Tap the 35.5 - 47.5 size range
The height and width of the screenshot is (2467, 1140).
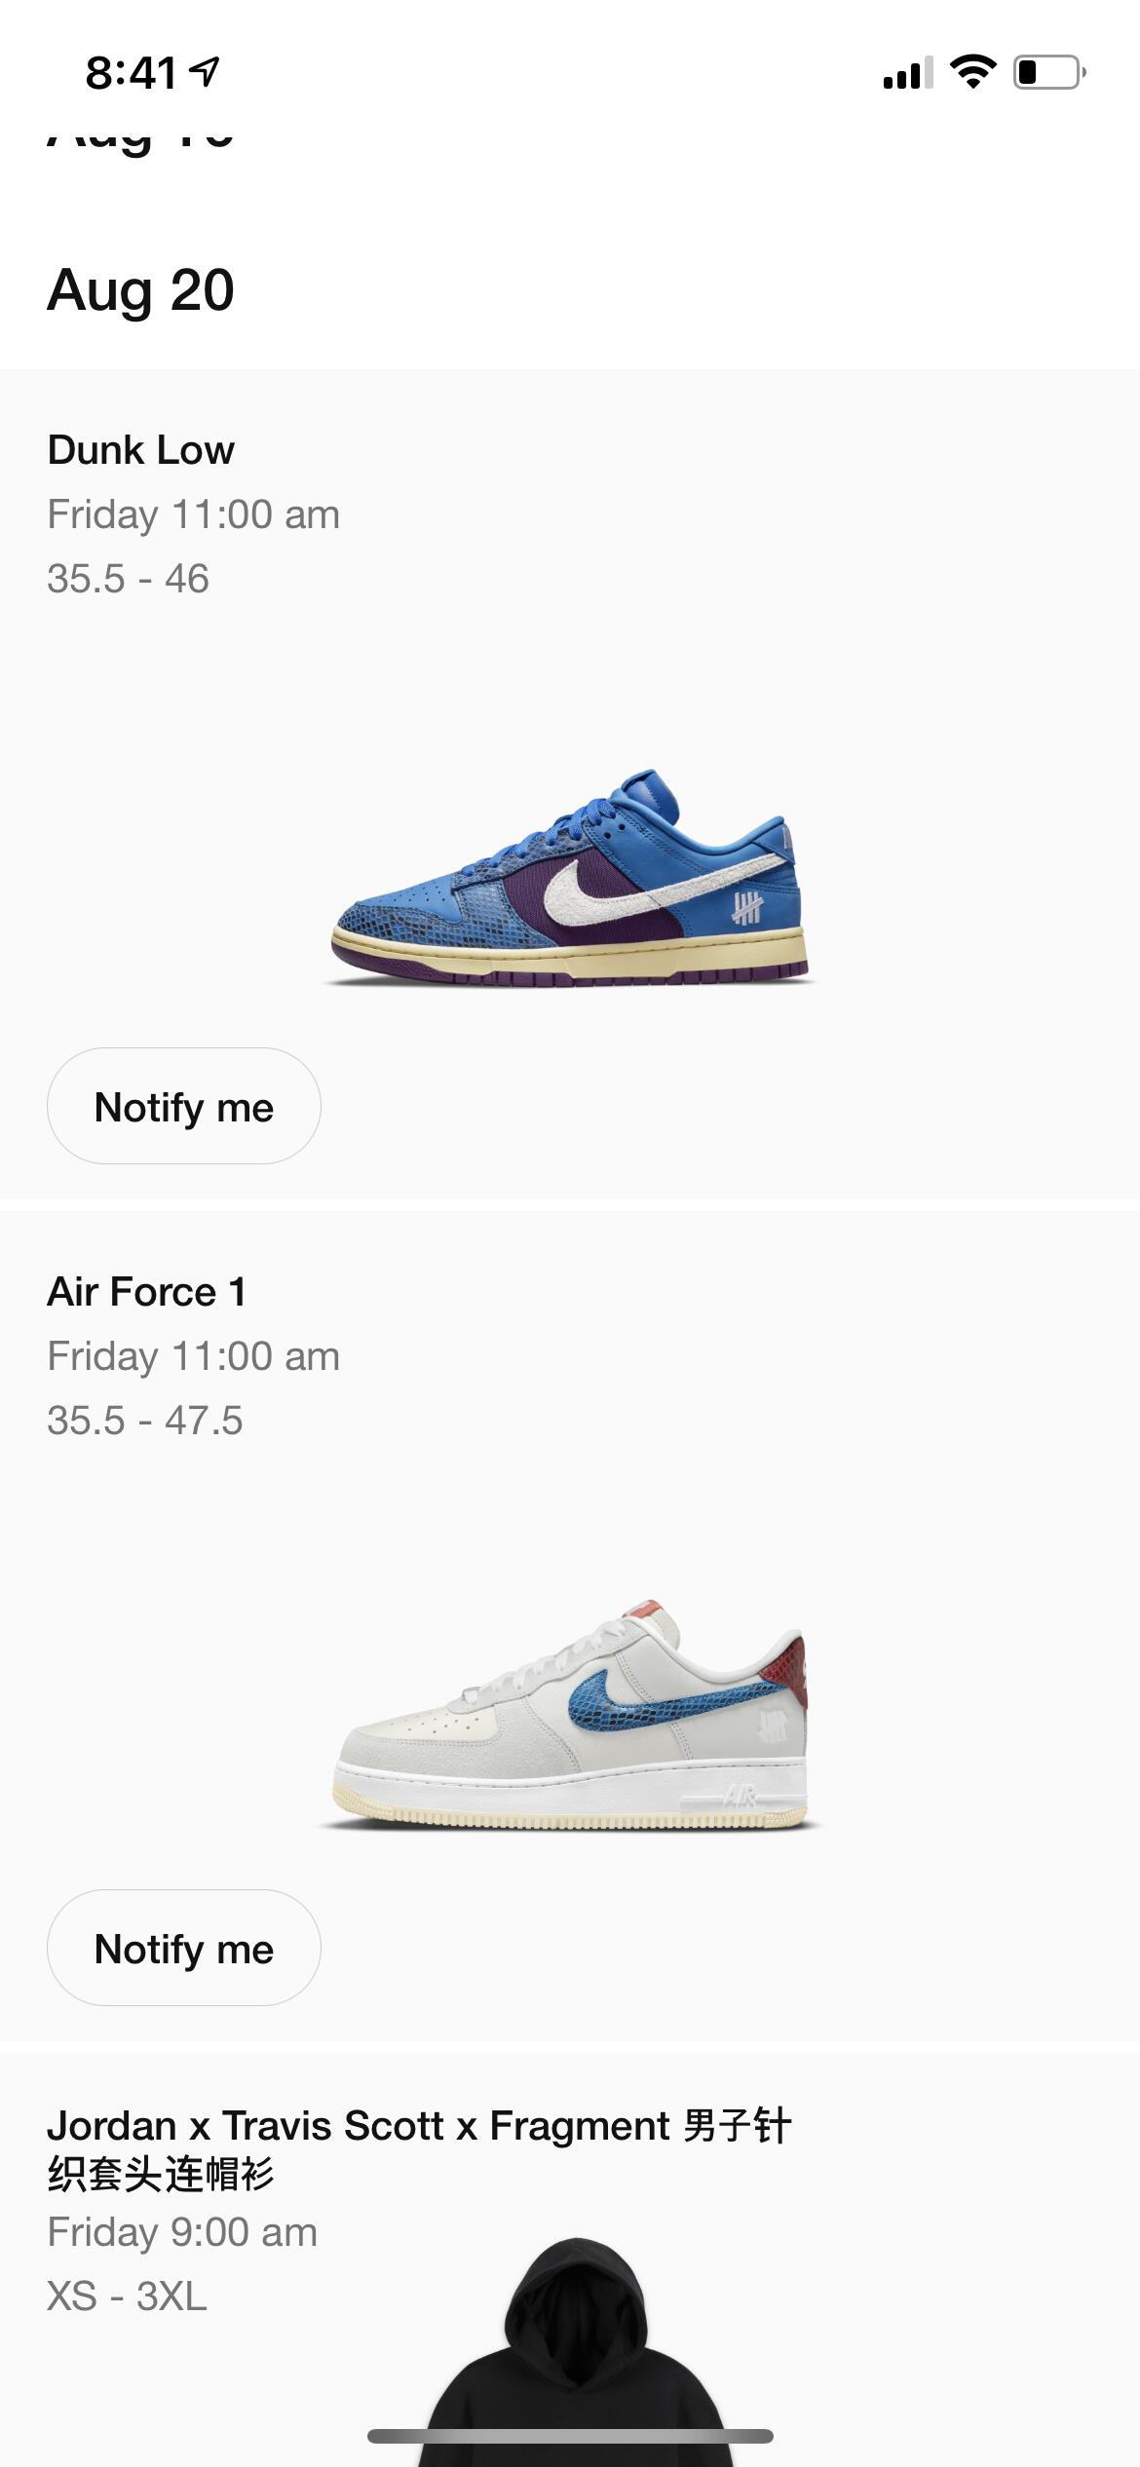145,1421
